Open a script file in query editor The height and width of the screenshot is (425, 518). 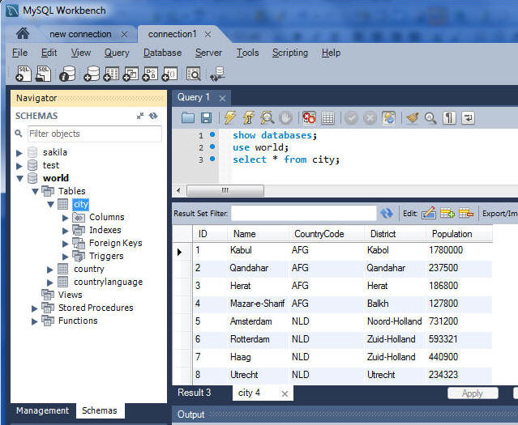(x=188, y=117)
